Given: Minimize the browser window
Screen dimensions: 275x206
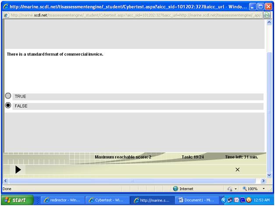Looking at the screenshot, I should click(x=252, y=7).
